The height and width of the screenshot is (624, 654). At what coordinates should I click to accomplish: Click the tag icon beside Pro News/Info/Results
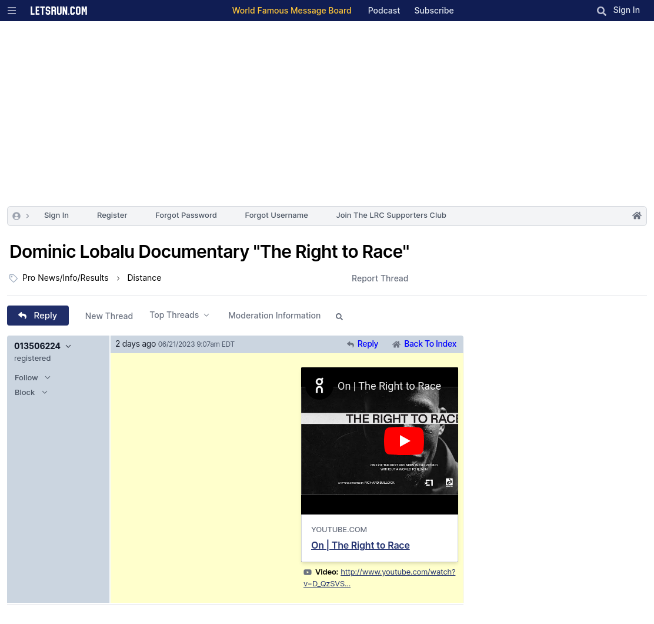[x=14, y=278]
